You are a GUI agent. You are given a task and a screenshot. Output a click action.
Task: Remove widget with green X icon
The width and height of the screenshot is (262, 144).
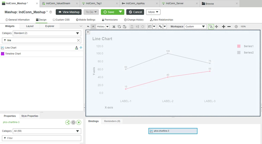pyautogui.click(x=79, y=122)
